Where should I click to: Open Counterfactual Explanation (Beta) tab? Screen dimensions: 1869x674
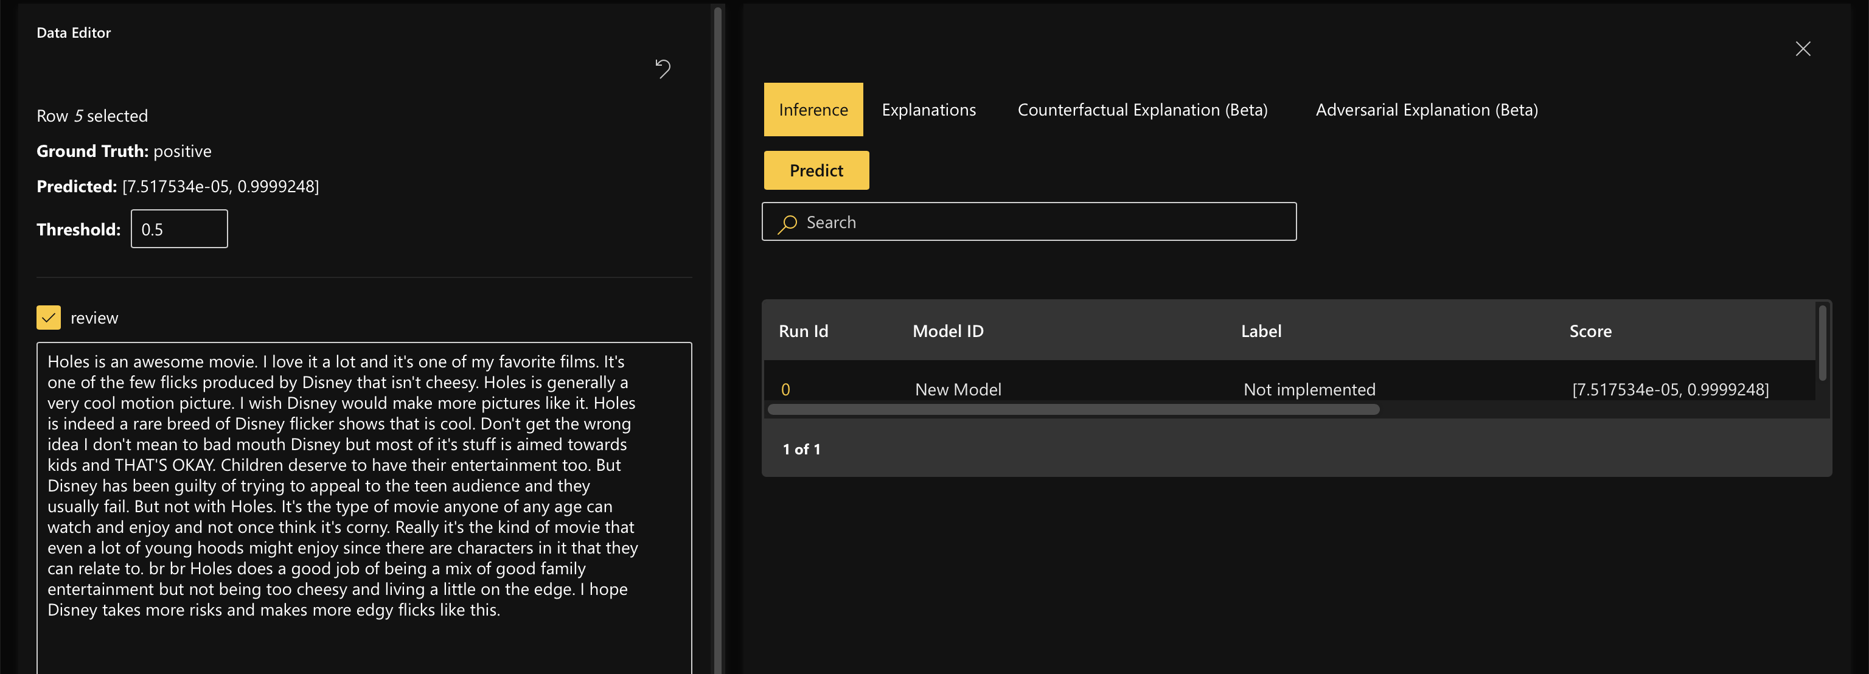pos(1142,109)
